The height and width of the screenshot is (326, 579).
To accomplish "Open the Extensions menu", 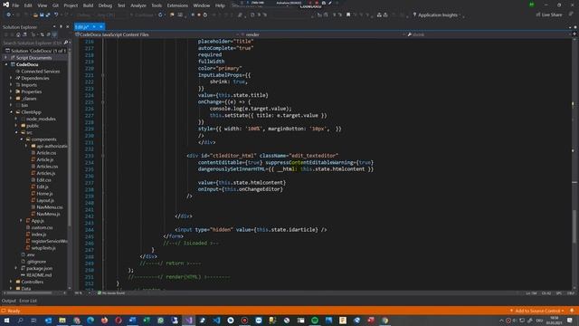I will (177, 5).
